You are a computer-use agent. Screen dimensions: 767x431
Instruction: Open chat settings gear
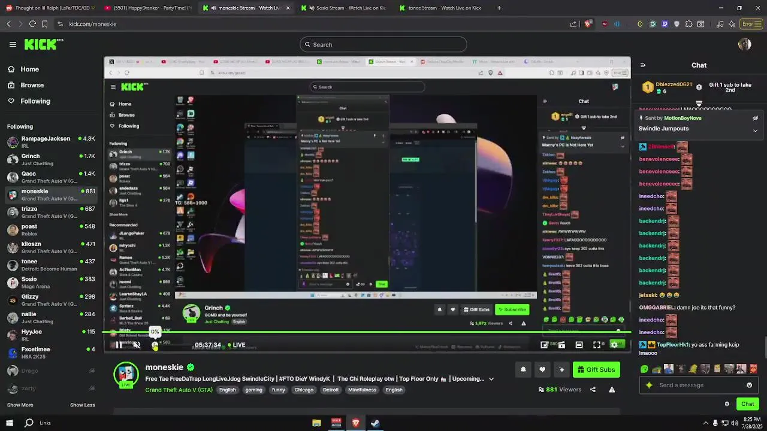(727, 404)
